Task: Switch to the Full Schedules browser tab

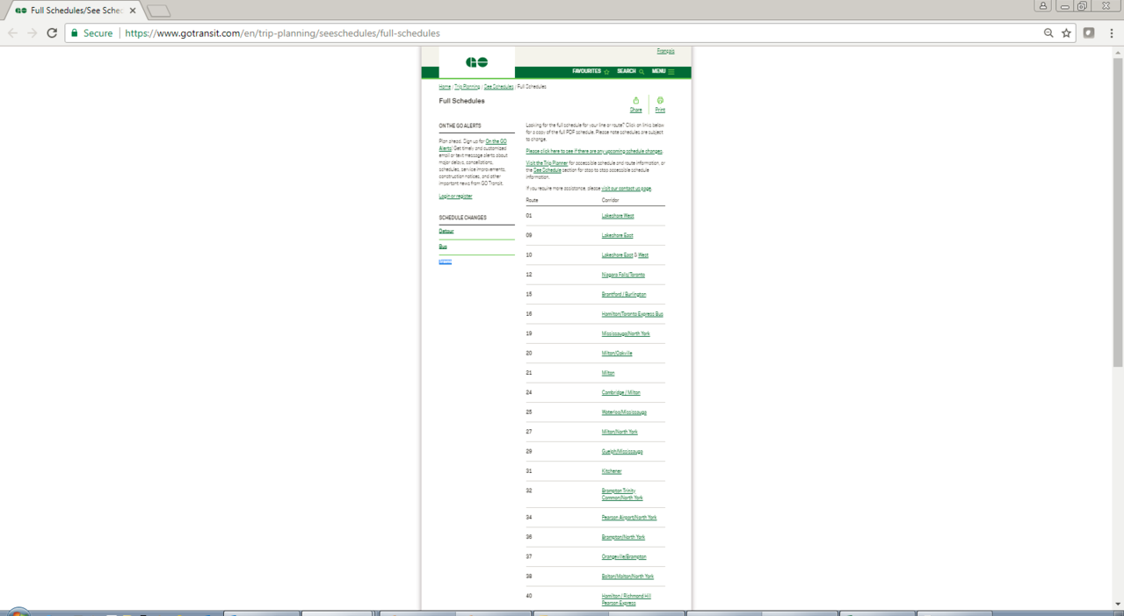Action: click(x=75, y=11)
